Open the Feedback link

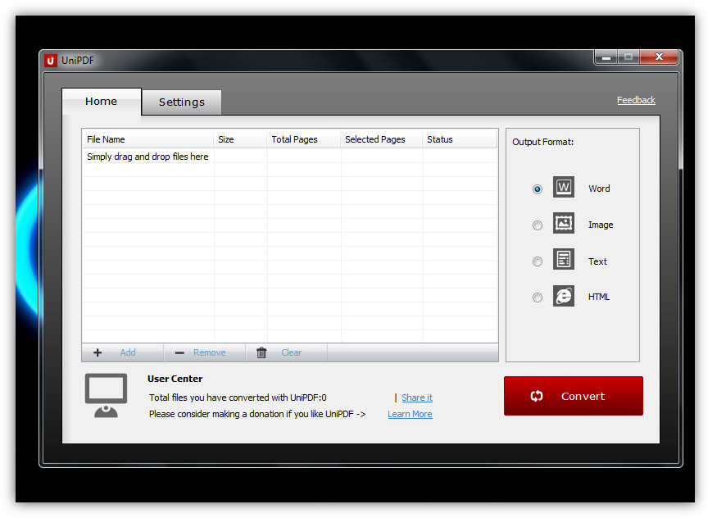(636, 100)
